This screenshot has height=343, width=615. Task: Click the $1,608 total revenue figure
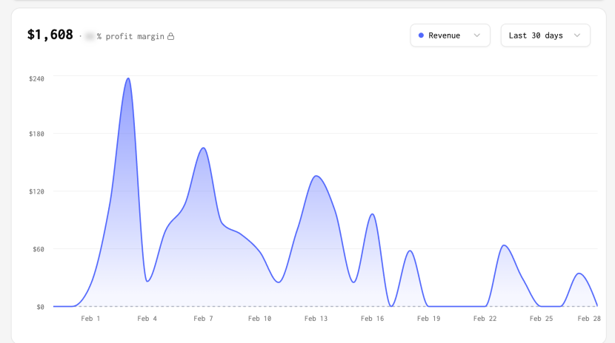click(50, 35)
